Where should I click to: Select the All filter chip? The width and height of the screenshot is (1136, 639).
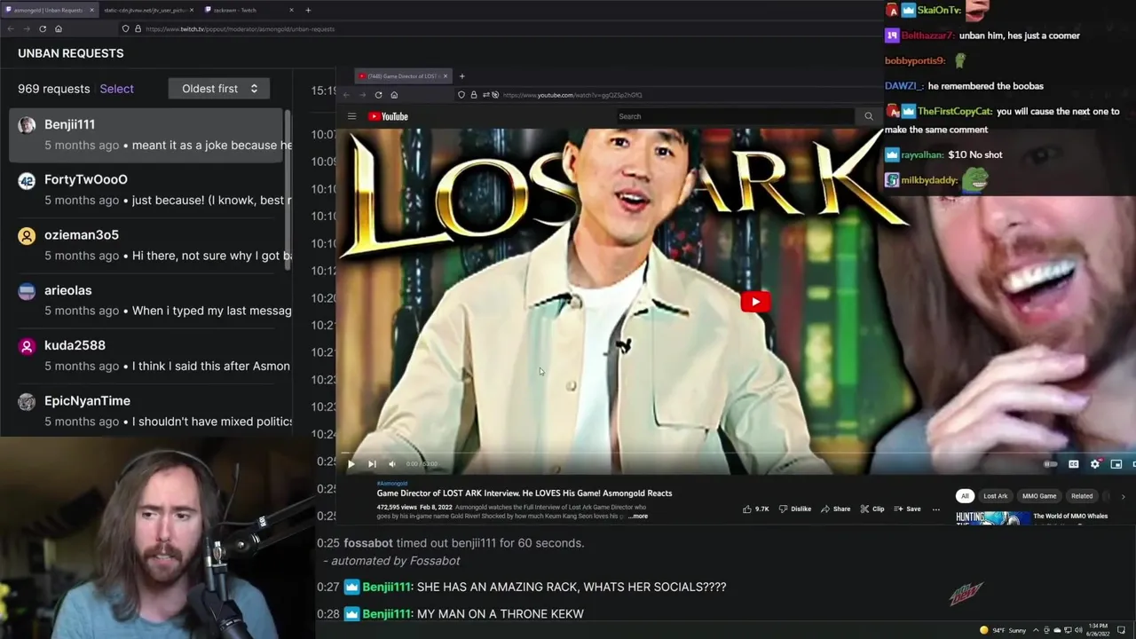(x=965, y=496)
